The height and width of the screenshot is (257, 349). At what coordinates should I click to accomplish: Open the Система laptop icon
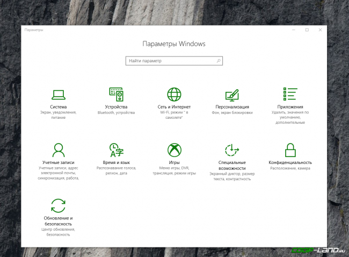59,95
